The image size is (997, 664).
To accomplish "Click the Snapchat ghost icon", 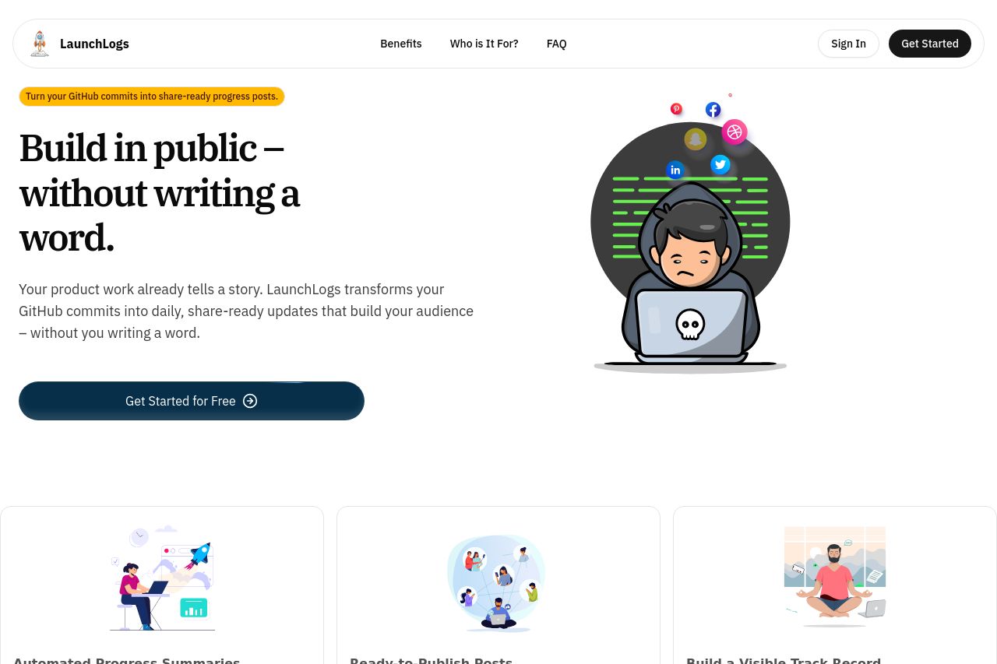I will pos(696,139).
